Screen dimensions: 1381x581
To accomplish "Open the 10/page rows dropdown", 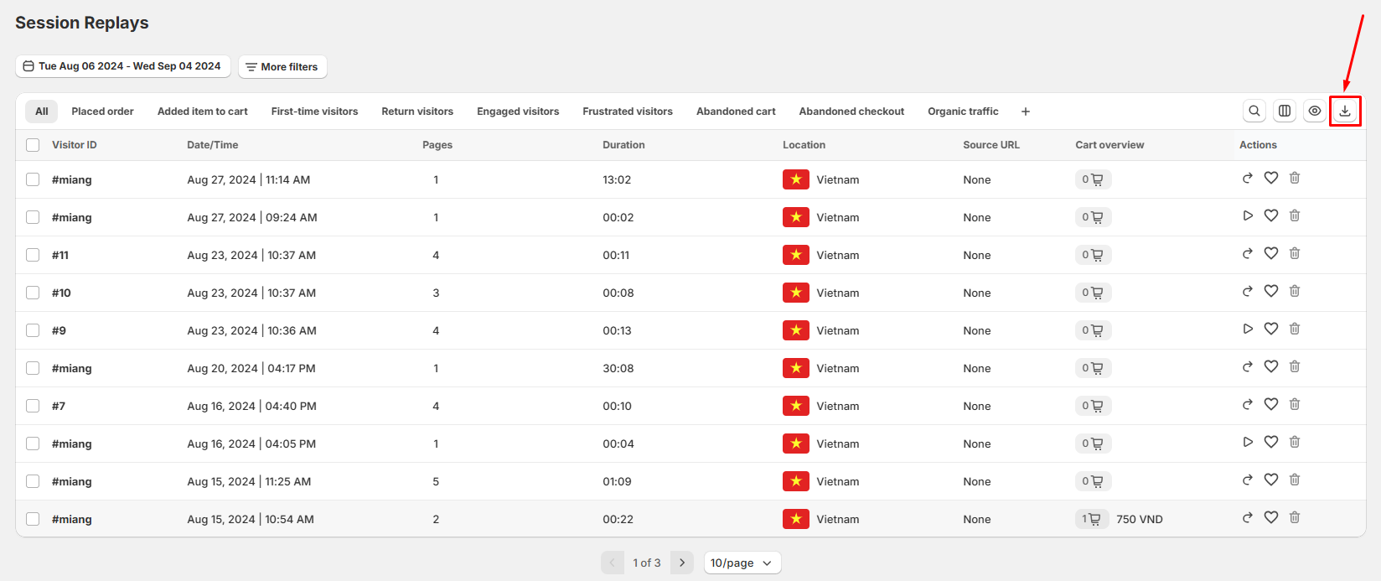I will click(x=742, y=563).
